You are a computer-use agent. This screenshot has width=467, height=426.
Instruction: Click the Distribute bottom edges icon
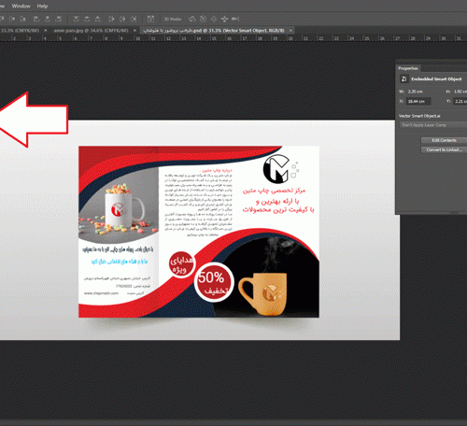pyautogui.click(x=97, y=19)
